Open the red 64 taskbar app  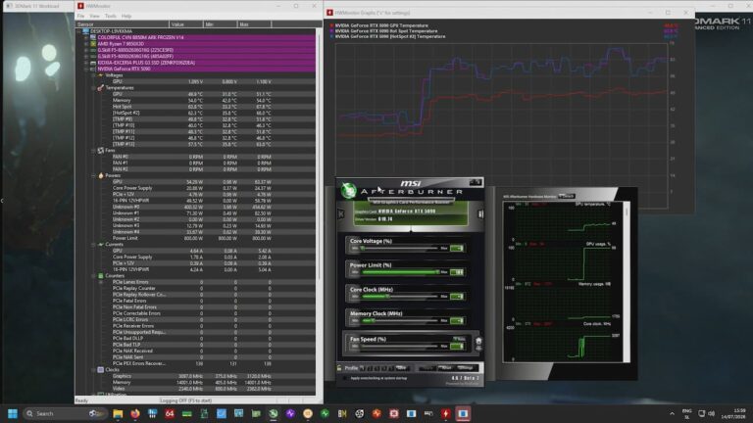point(170,413)
